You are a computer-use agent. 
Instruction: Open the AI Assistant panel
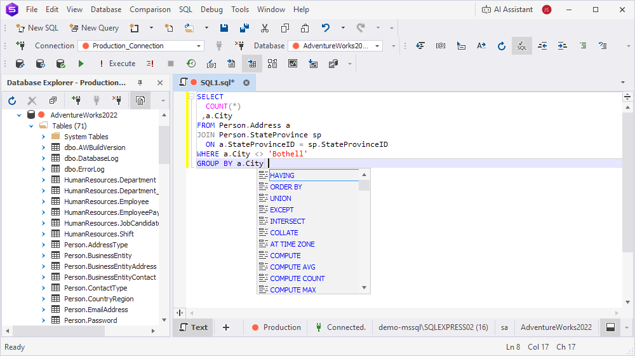point(506,10)
